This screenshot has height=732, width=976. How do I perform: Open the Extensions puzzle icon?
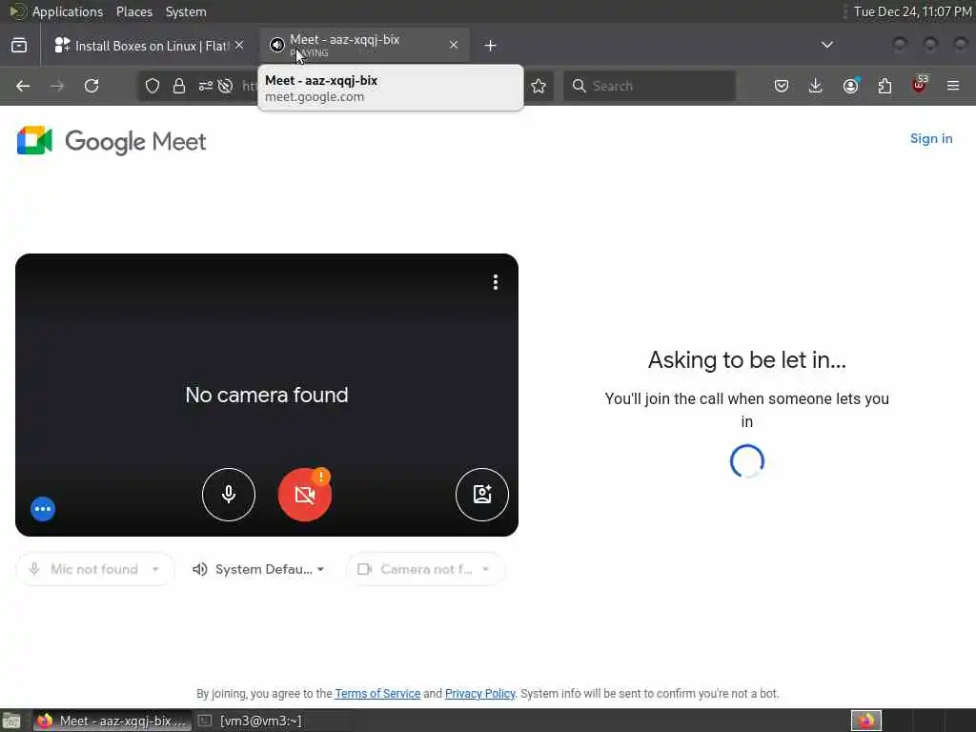(x=884, y=86)
